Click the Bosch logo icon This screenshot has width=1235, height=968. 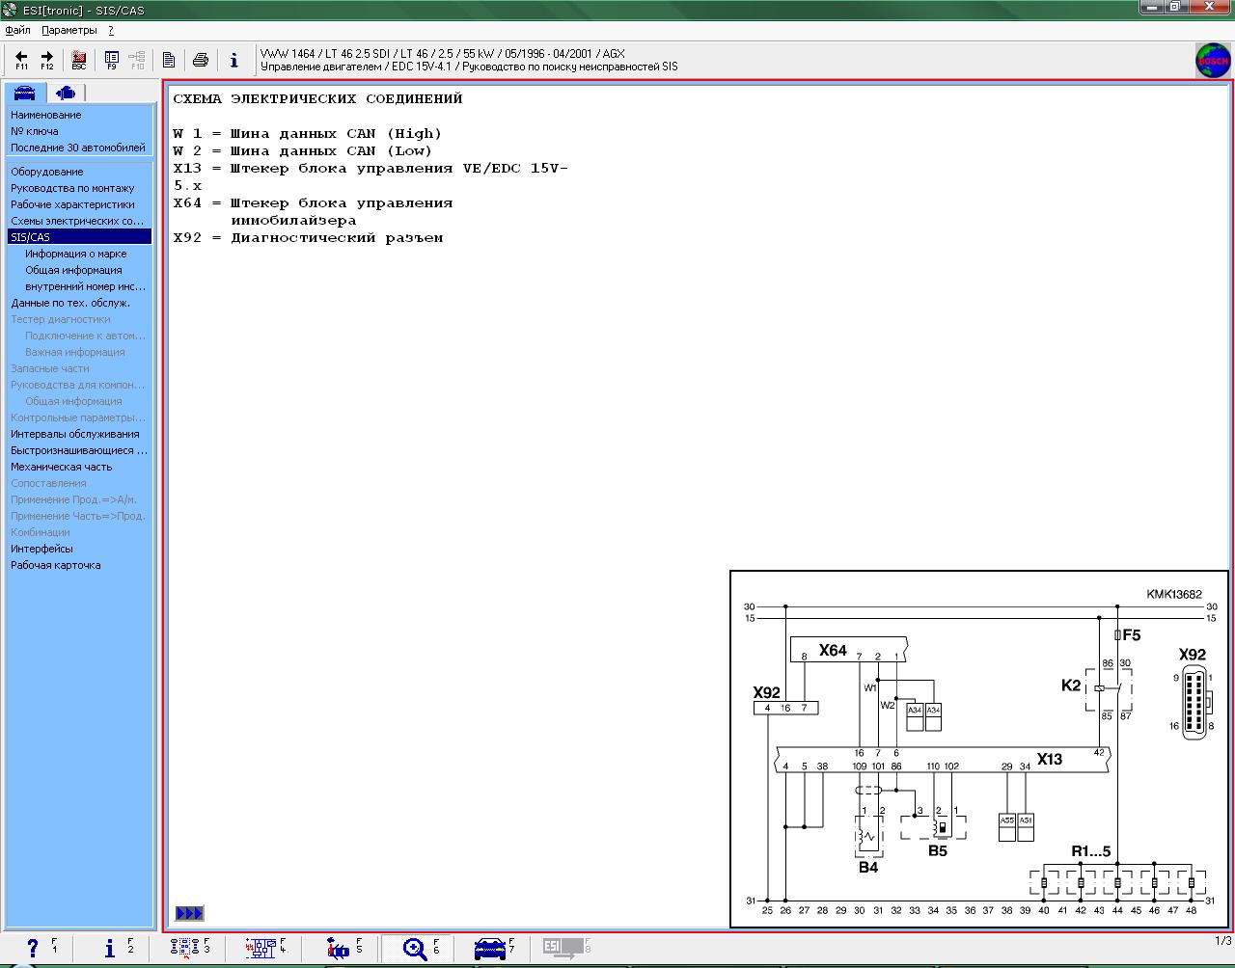tap(1213, 60)
